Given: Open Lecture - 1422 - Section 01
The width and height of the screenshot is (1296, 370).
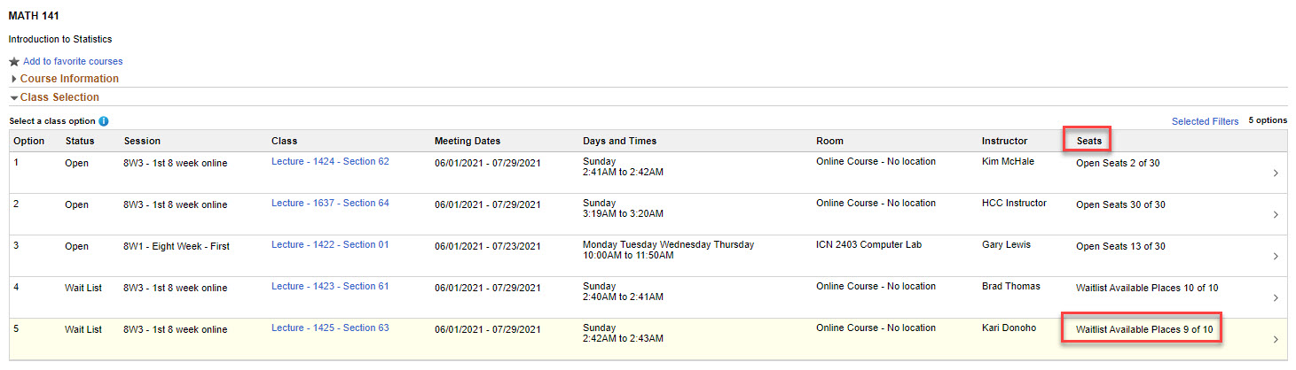Looking at the screenshot, I should click(330, 244).
